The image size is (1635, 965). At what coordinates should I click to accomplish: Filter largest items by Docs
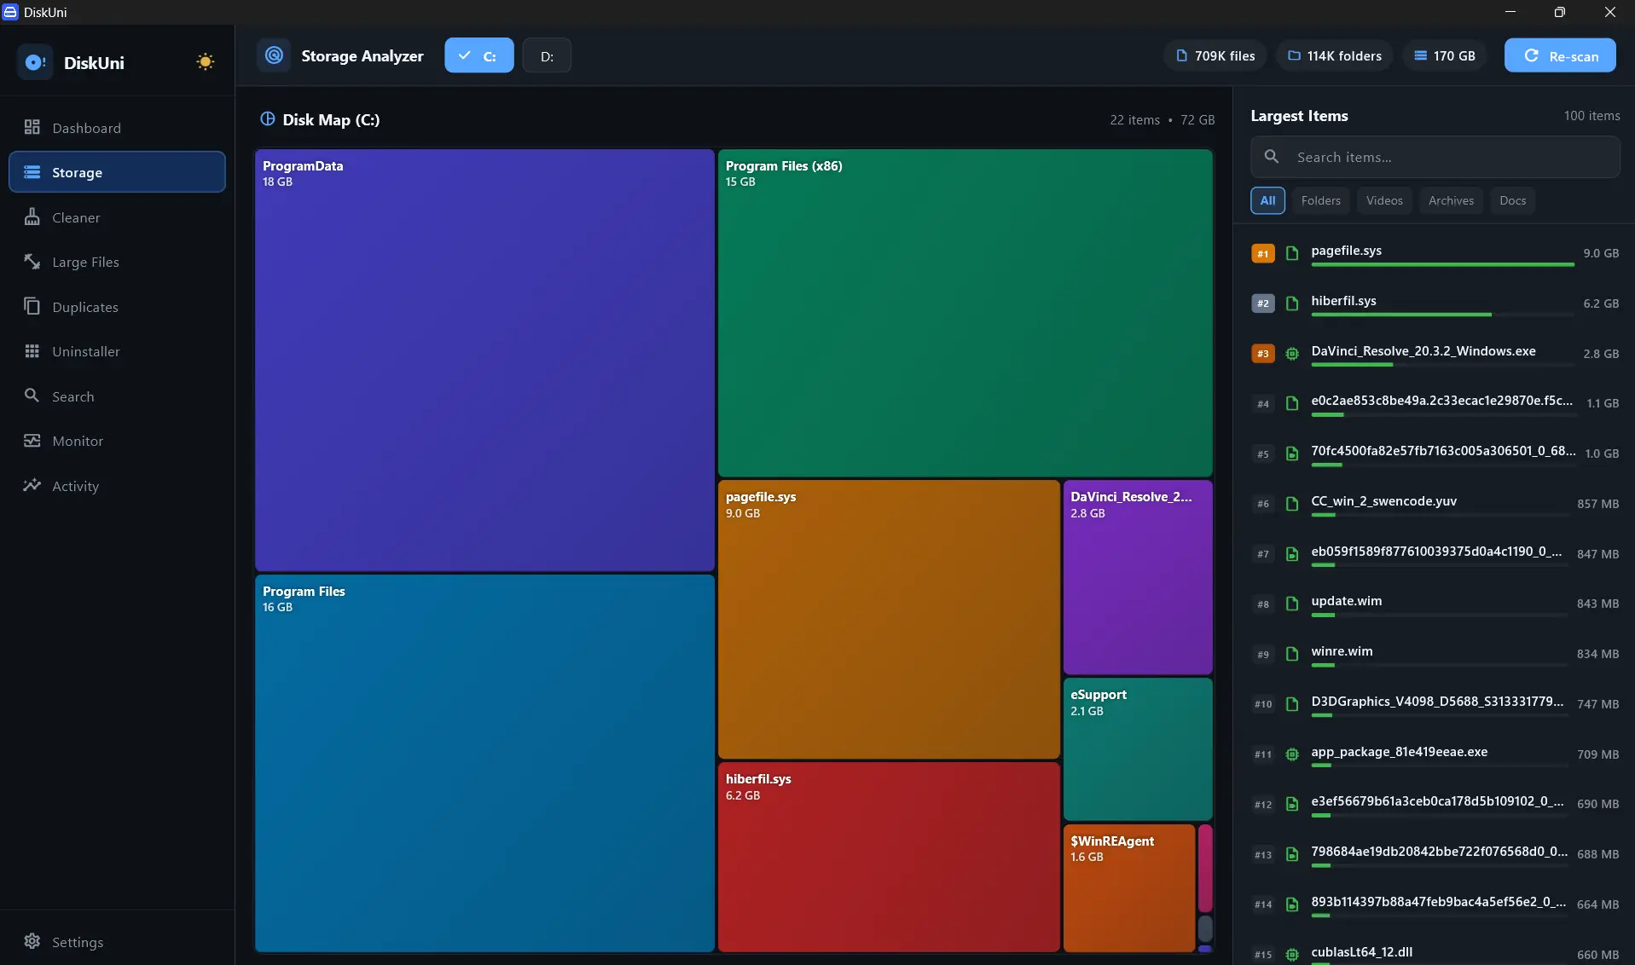point(1512,200)
